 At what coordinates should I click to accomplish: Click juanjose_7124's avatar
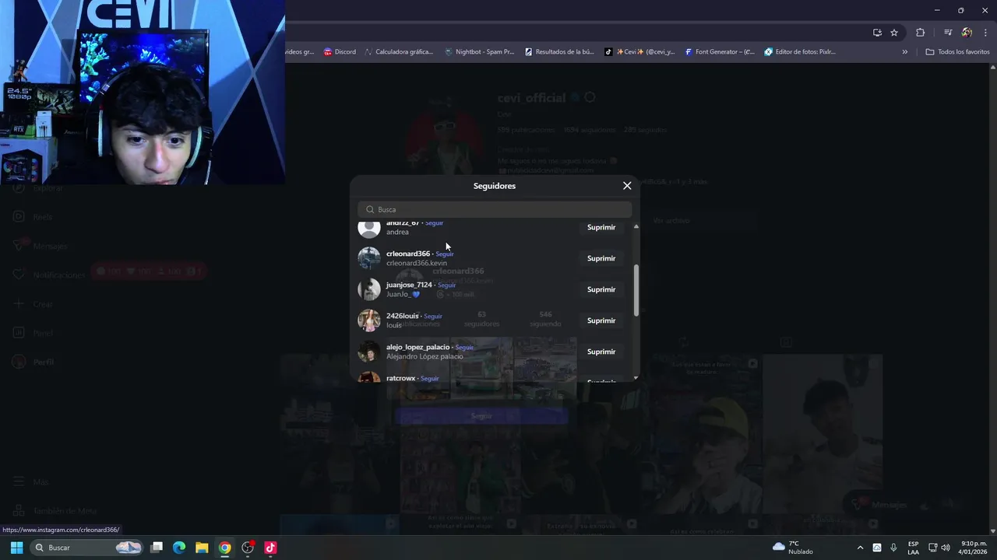coord(369,289)
